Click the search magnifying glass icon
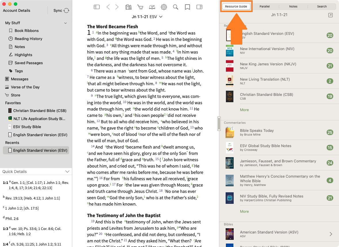Screen dimensions: 339x247 (x=176, y=7)
